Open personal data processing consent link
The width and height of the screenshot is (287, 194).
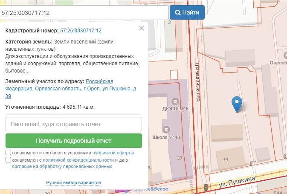(x=59, y=167)
